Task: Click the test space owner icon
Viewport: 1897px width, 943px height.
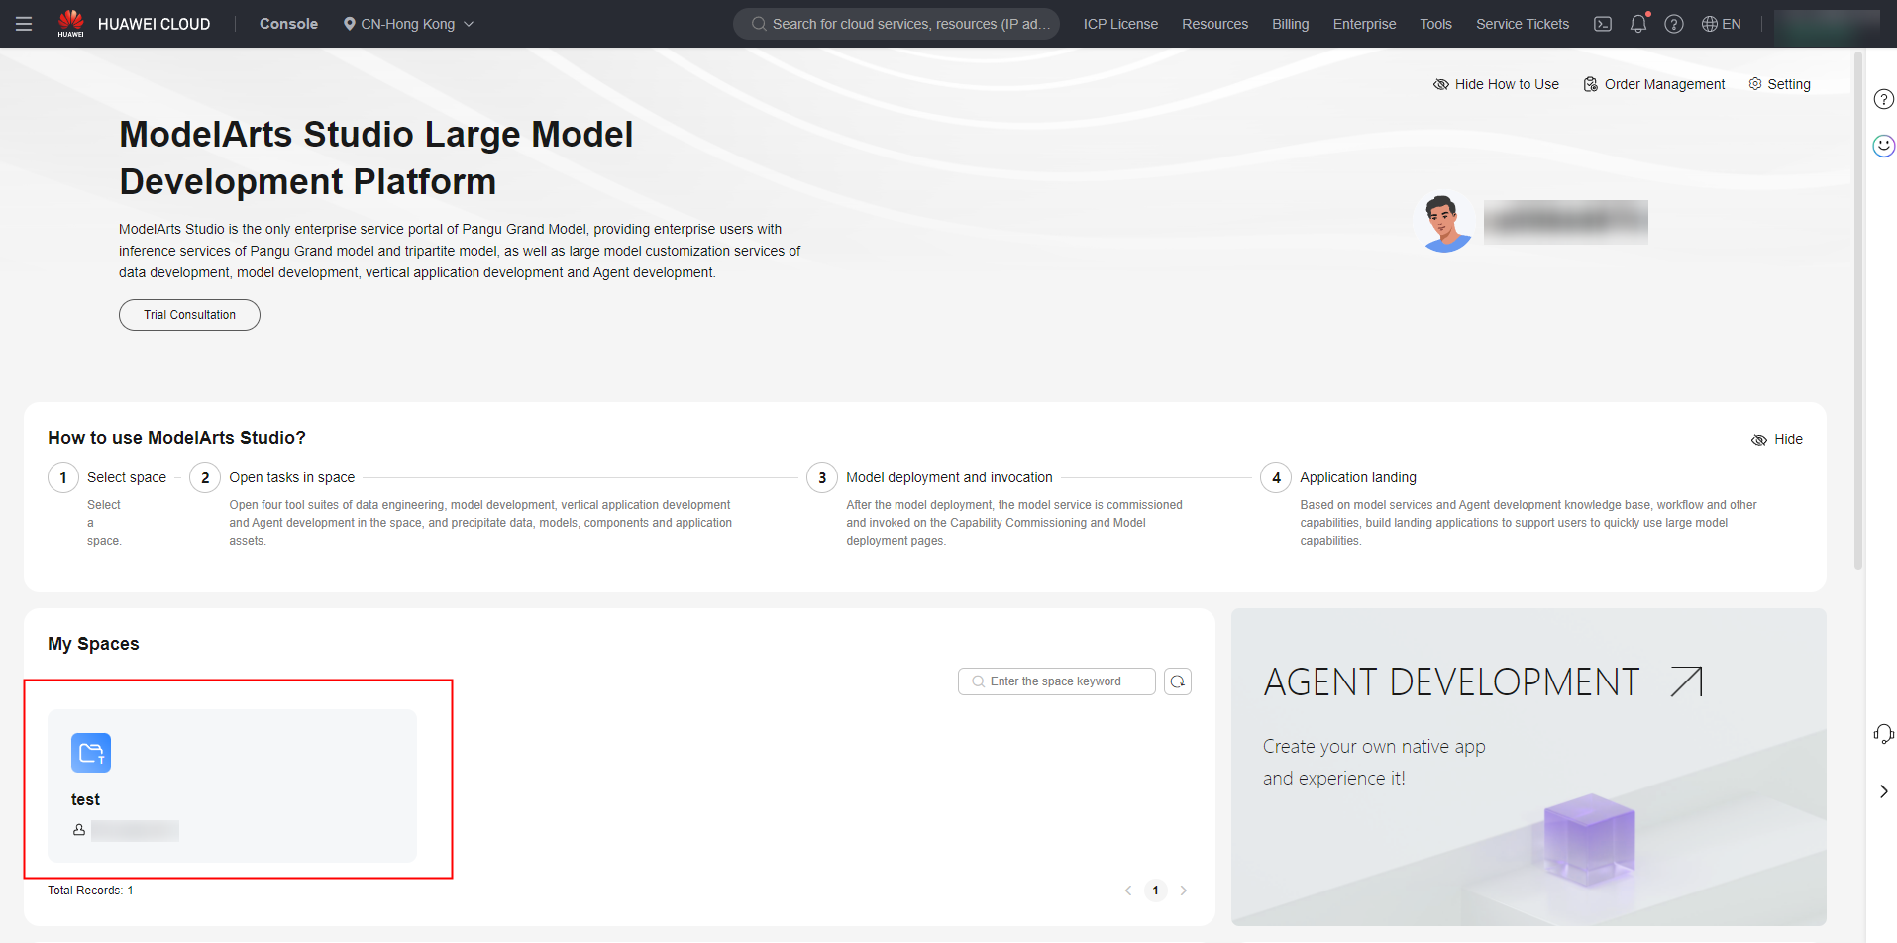Action: coord(79,830)
